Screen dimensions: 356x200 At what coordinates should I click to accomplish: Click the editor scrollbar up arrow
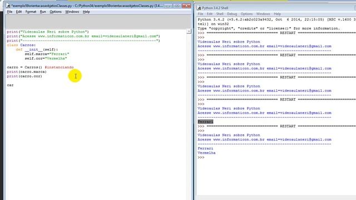click(x=189, y=31)
